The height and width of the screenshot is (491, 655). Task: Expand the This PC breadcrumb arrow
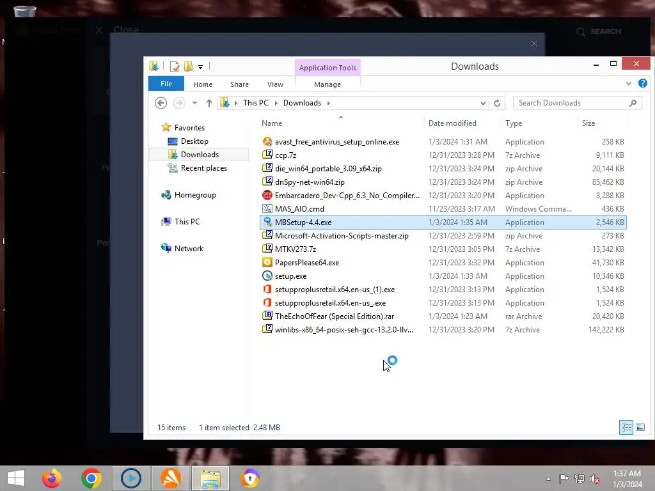tap(276, 103)
